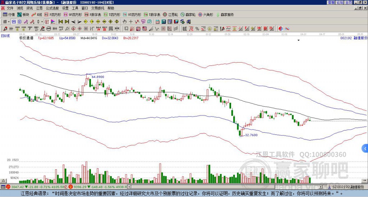Click the percent sign tool
Viewport: 368px width, 197px height.
197,29
